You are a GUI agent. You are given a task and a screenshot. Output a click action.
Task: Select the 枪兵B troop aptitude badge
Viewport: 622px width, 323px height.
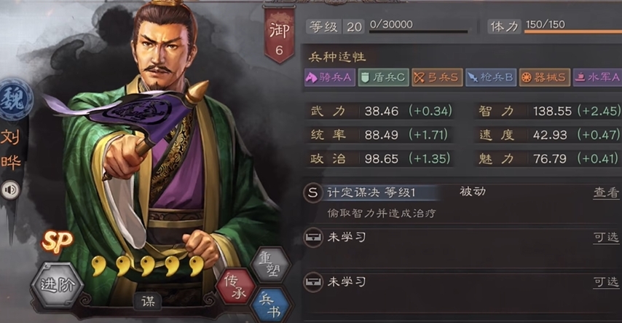[491, 77]
